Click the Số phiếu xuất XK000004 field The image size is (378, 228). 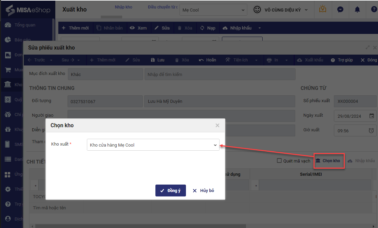tap(355, 101)
